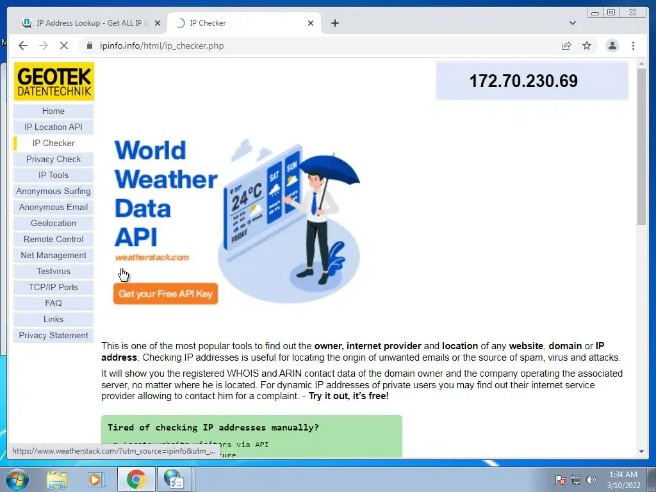Screen dimensions: 656x492
Task: Expand the tab search chevron
Action: [x=572, y=23]
